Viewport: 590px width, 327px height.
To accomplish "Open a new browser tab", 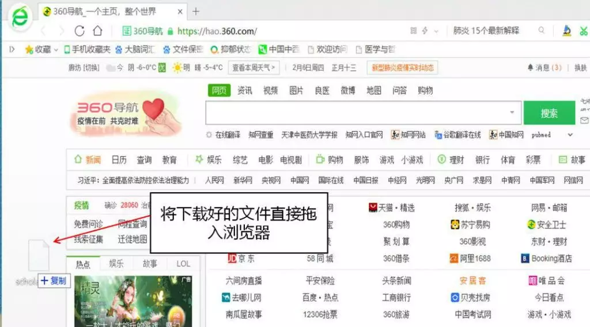I will click(196, 12).
